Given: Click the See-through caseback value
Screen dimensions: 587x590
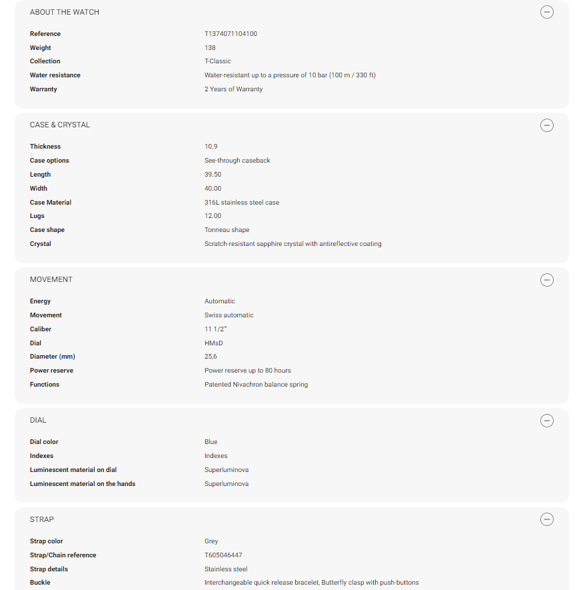Looking at the screenshot, I should (x=237, y=161).
